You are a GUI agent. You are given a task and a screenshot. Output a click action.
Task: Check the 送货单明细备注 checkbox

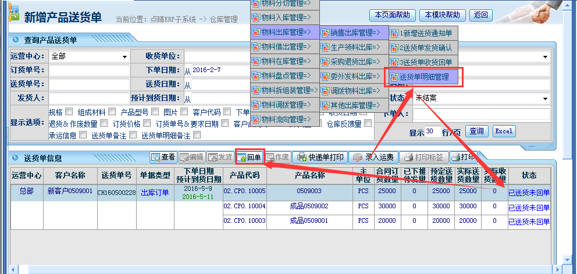(x=197, y=135)
